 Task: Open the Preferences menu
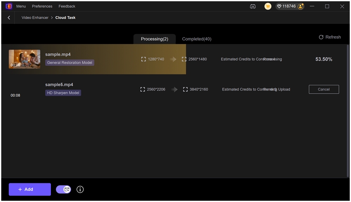pos(42,6)
